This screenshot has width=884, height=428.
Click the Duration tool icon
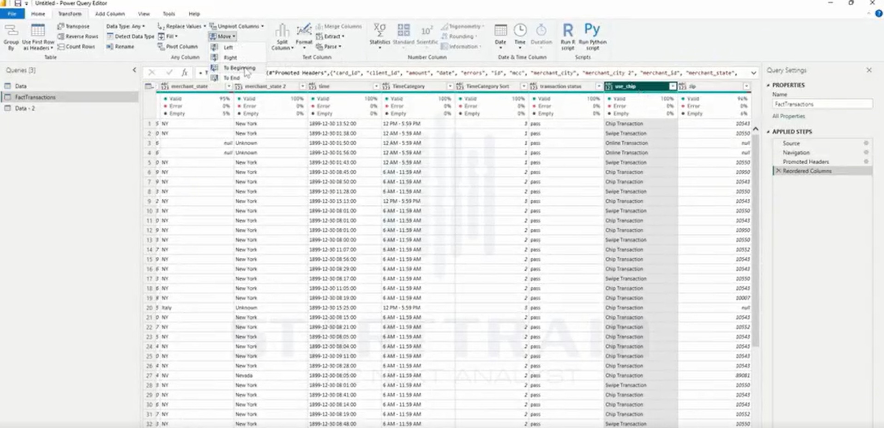(x=541, y=36)
